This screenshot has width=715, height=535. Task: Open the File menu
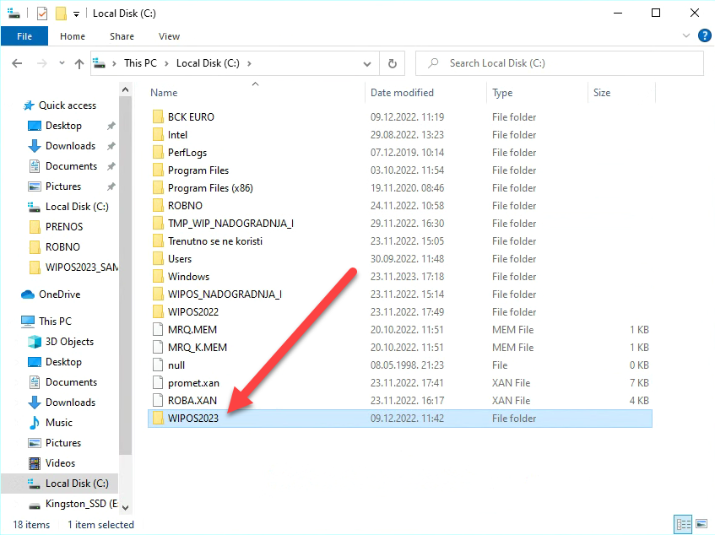(x=24, y=36)
